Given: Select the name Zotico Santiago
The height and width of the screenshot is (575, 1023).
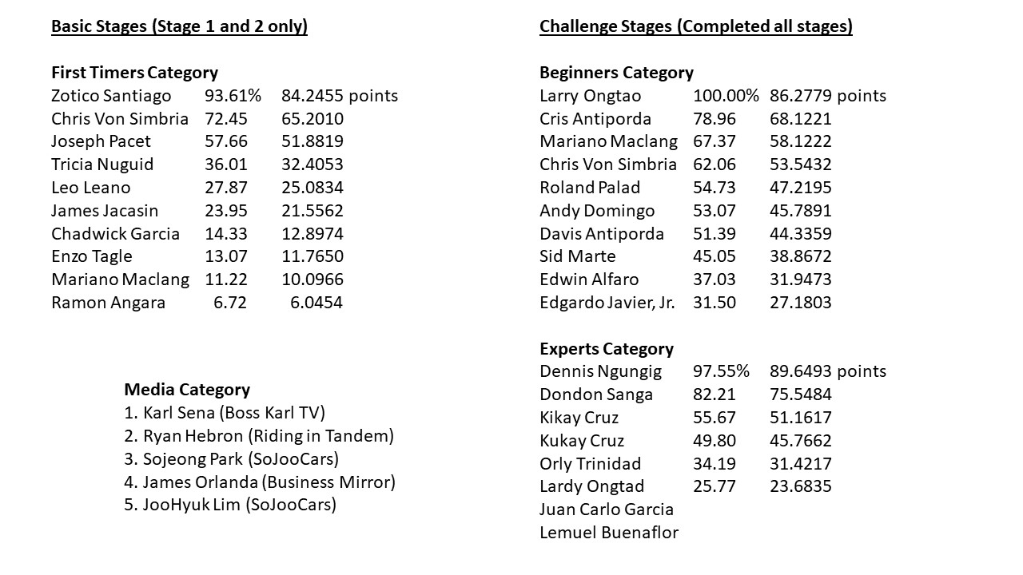Looking at the screenshot, I should pyautogui.click(x=111, y=96).
